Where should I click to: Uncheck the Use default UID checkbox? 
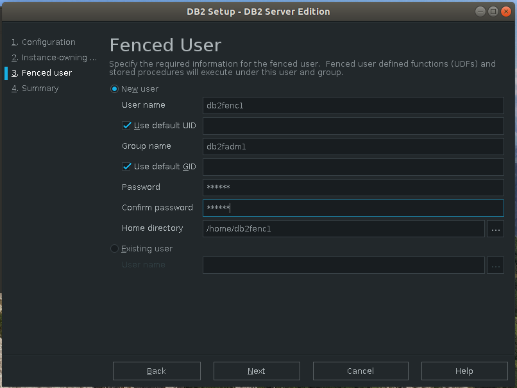point(126,126)
